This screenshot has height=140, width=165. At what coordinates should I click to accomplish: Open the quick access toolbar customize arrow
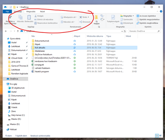(x=17, y=7)
